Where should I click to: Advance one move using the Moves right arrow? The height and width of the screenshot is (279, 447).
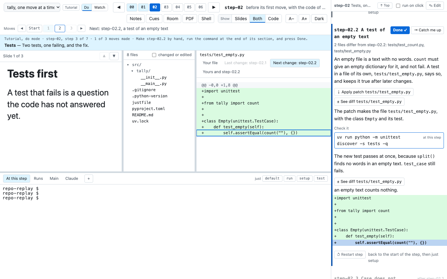81,29
